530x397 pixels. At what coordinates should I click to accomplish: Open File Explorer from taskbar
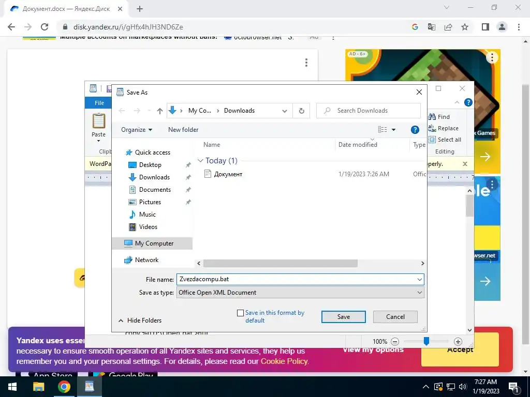38,387
